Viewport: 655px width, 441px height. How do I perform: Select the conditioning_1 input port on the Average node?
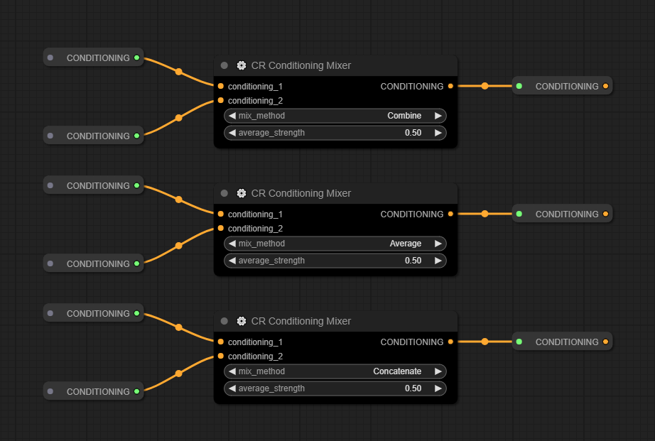tap(221, 214)
